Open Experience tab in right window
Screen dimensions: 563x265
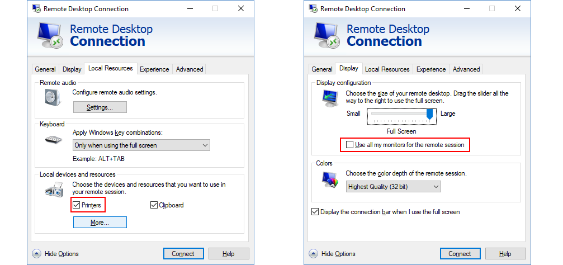pyautogui.click(x=431, y=69)
